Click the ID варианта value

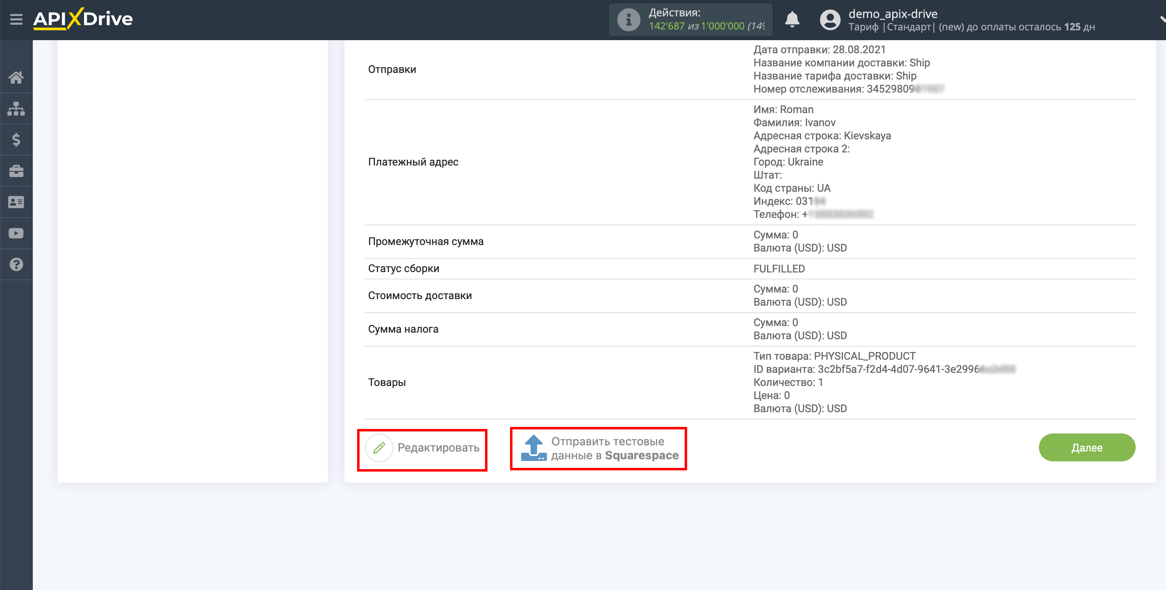pos(917,369)
